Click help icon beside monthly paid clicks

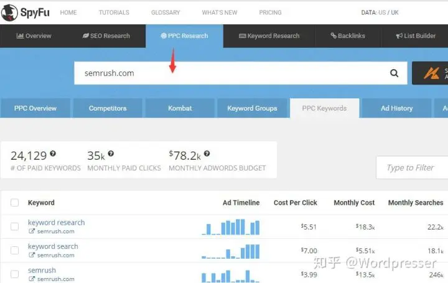(x=110, y=154)
